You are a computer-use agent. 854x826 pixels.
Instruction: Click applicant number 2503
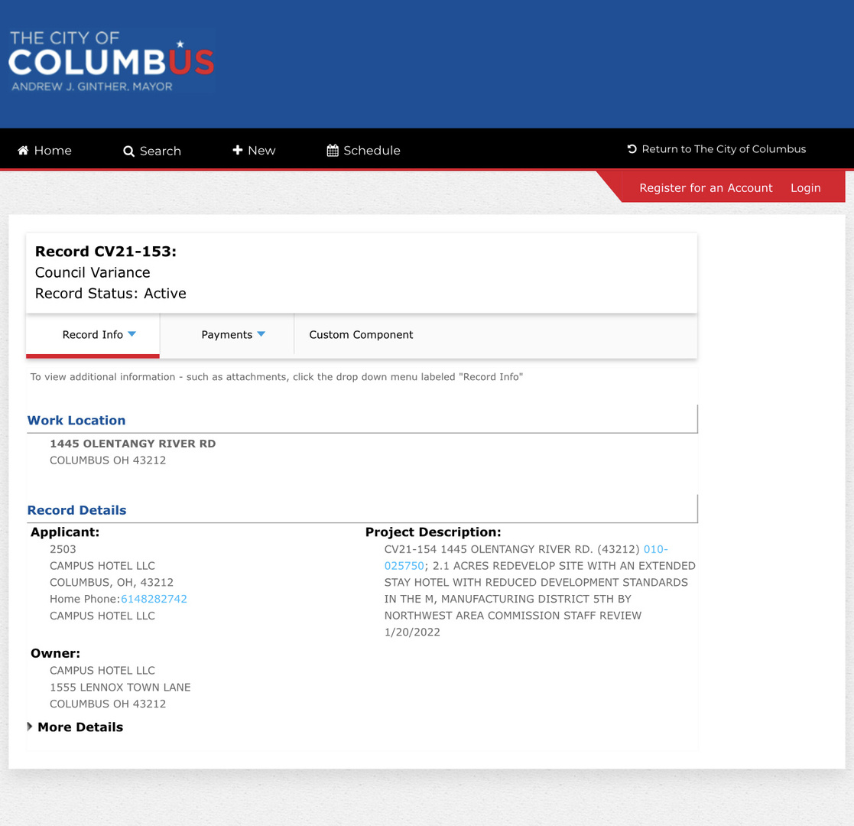(63, 549)
